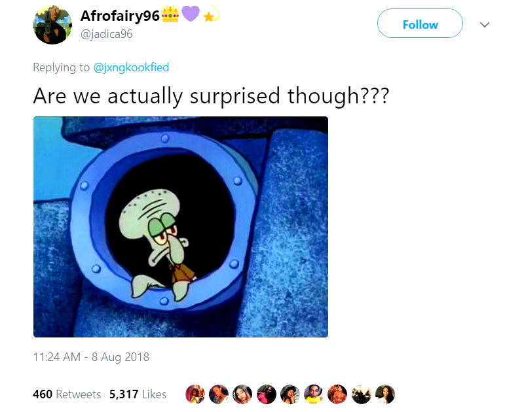Click the crown emoji beside the username
This screenshot has height=412, width=524.
pyautogui.click(x=170, y=14)
